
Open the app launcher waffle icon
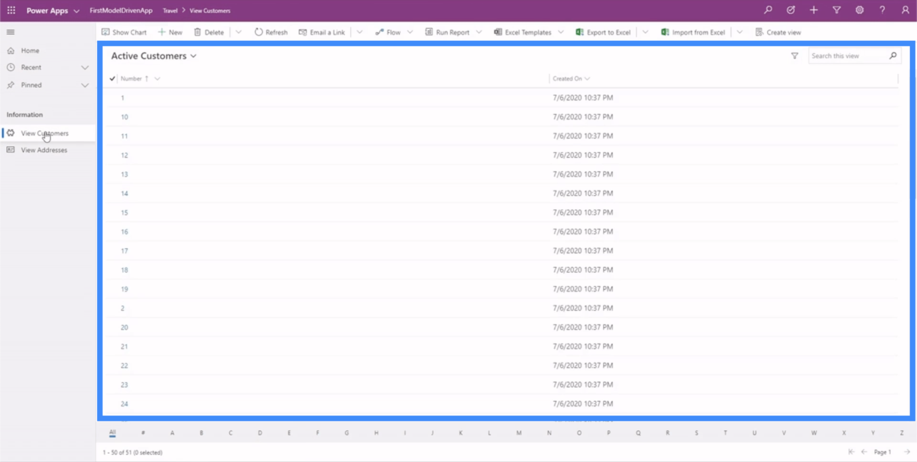click(x=11, y=10)
